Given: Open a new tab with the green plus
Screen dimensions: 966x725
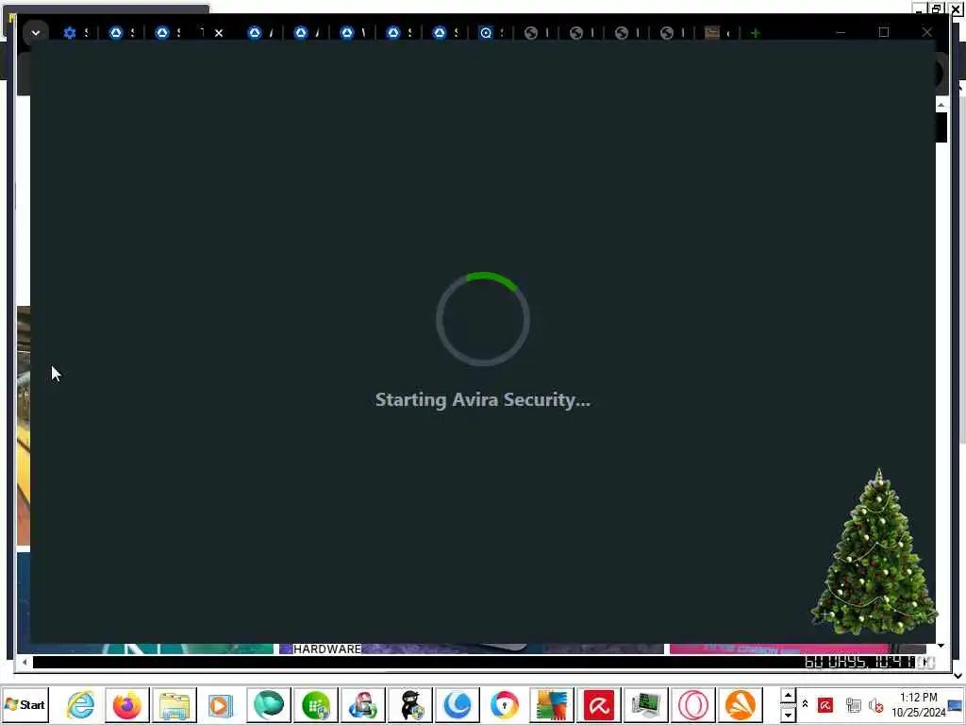Looking at the screenshot, I should 756,33.
